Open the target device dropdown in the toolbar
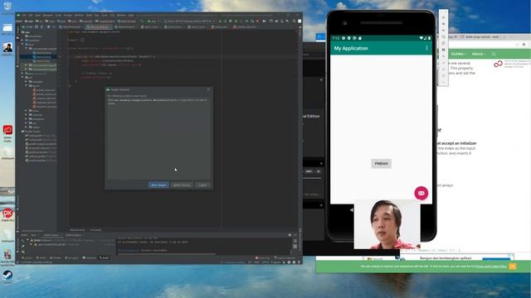The height and width of the screenshot is (298, 531). [190, 22]
